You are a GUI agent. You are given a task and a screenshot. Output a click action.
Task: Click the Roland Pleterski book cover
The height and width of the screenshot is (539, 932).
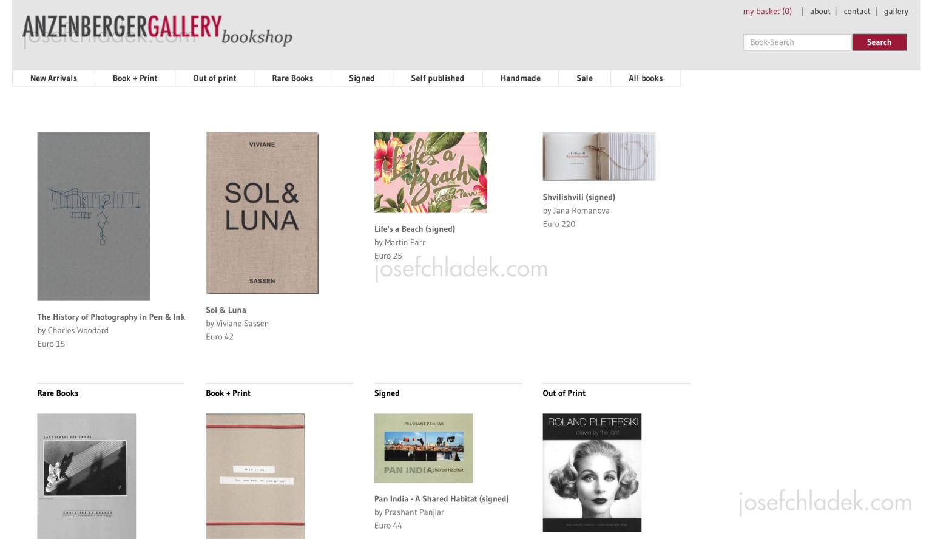tap(592, 473)
